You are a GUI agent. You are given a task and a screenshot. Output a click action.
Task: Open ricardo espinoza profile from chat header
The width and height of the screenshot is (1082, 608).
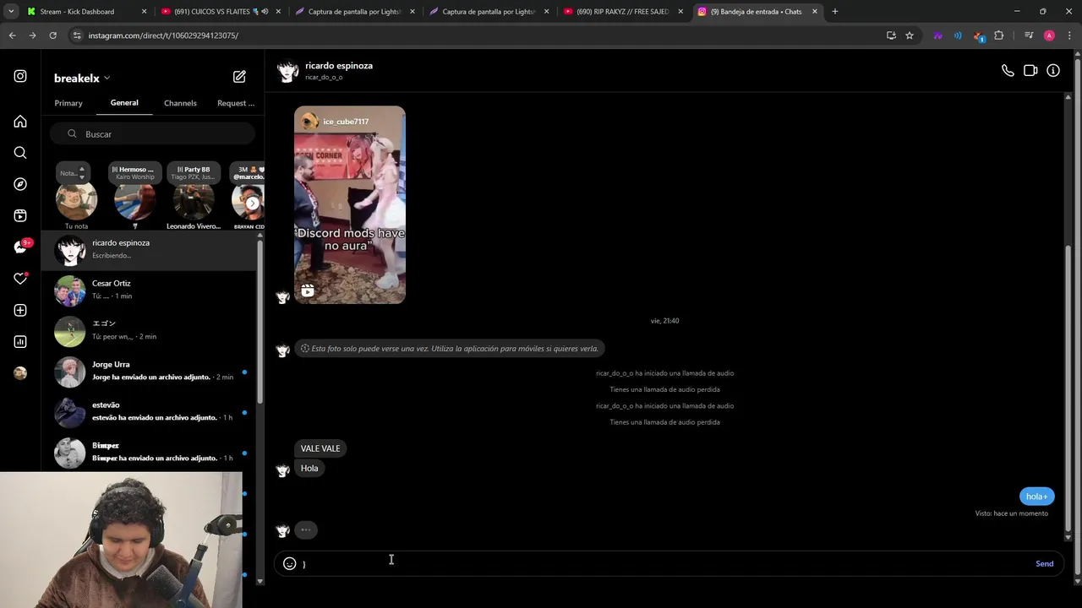[338, 66]
